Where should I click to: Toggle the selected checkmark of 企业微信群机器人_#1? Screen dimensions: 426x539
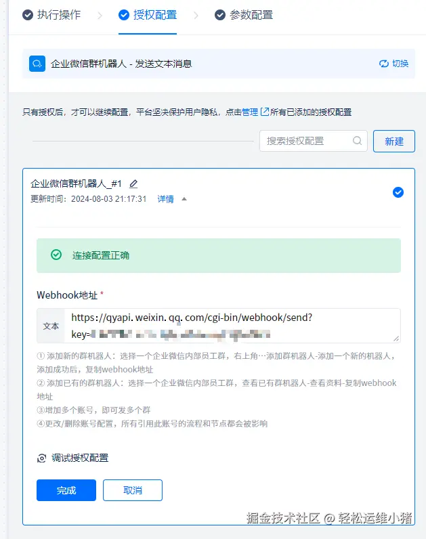tap(398, 192)
